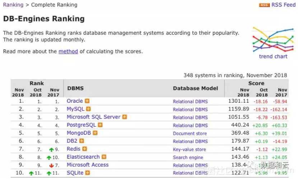Open the MySQL DBMS link
Screen dimensions: 298x179
click(x=75, y=109)
